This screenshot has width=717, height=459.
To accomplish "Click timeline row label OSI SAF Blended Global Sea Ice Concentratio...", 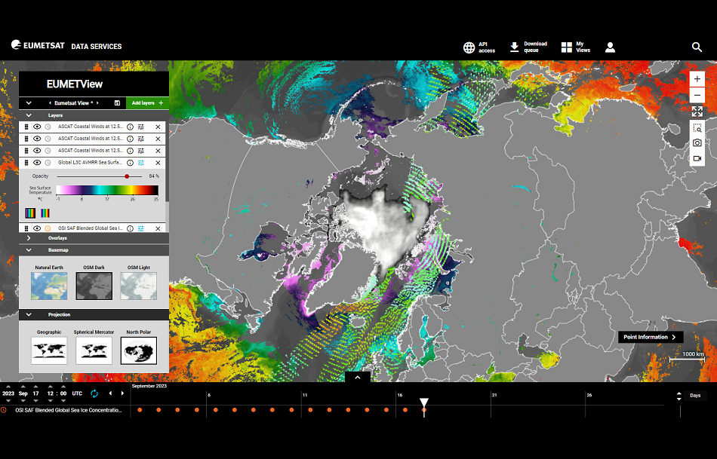I will [69, 410].
